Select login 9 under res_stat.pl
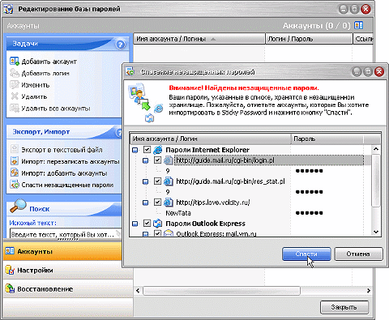The image size is (389, 320). pyautogui.click(x=168, y=192)
